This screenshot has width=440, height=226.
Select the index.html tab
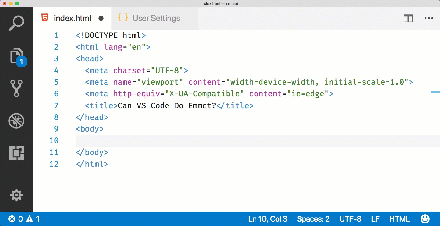(x=72, y=18)
